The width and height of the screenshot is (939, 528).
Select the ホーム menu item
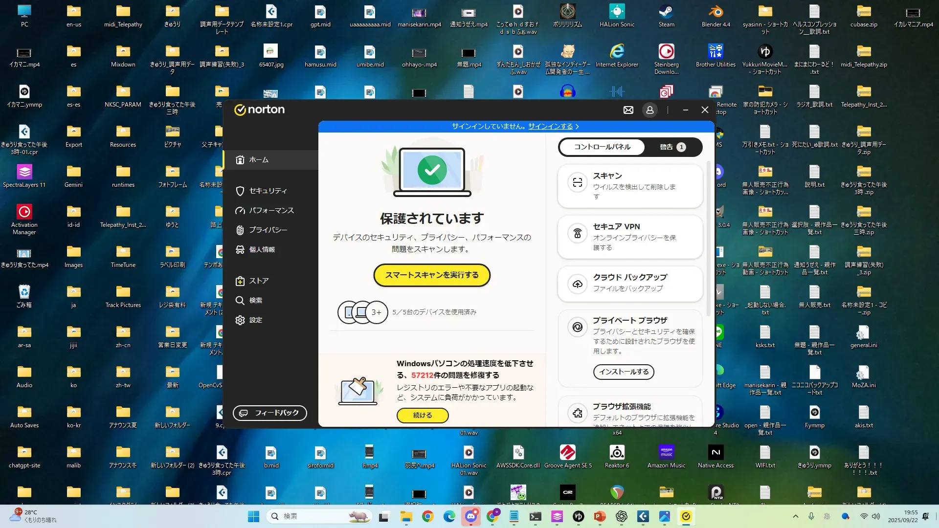pos(259,160)
